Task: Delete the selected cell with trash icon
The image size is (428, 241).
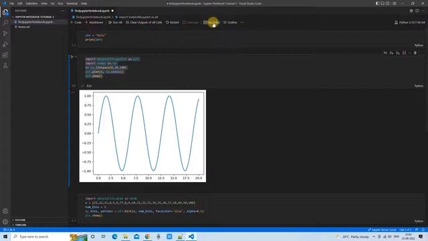Action: [x=415, y=53]
